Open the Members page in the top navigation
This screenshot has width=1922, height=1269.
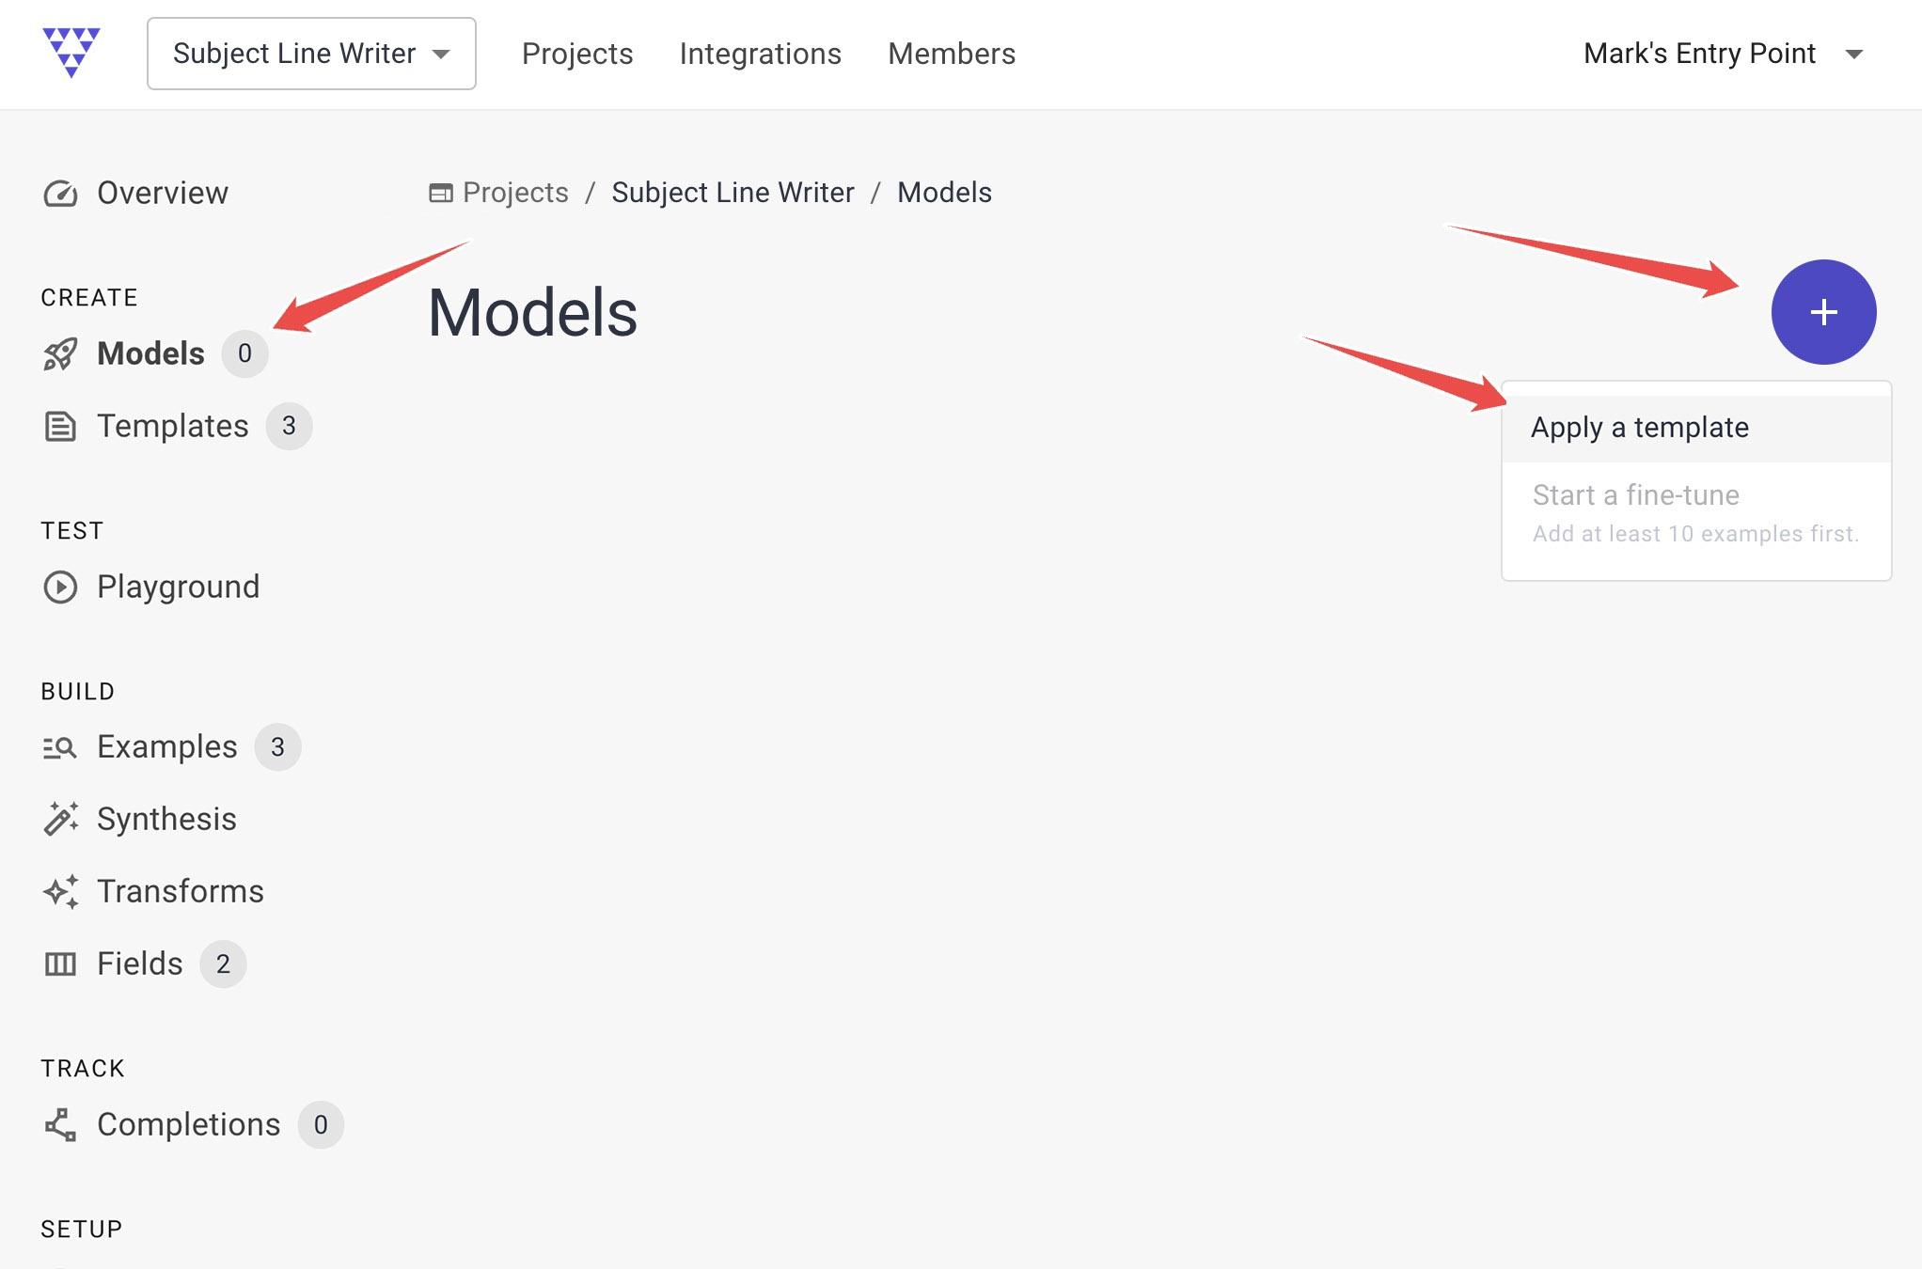click(952, 54)
